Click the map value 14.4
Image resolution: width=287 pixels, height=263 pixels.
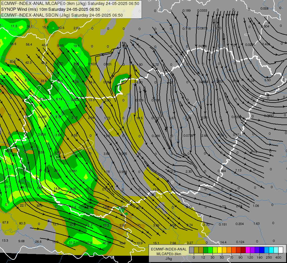223,242
